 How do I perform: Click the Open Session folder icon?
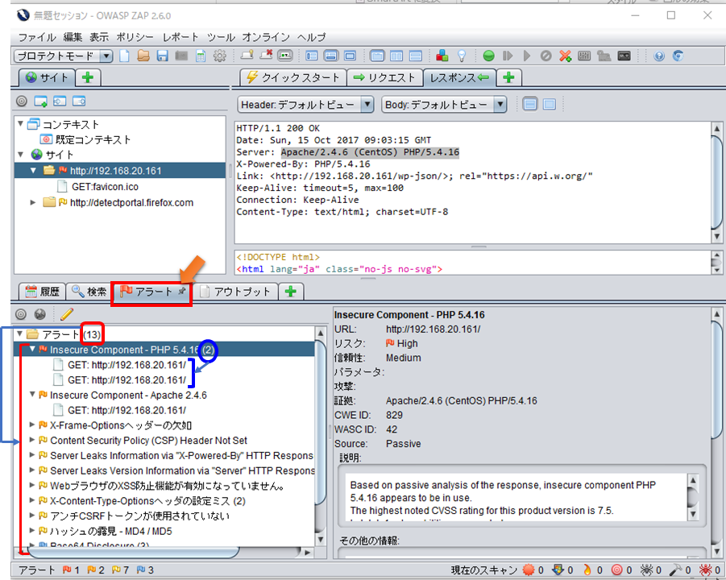pos(143,56)
